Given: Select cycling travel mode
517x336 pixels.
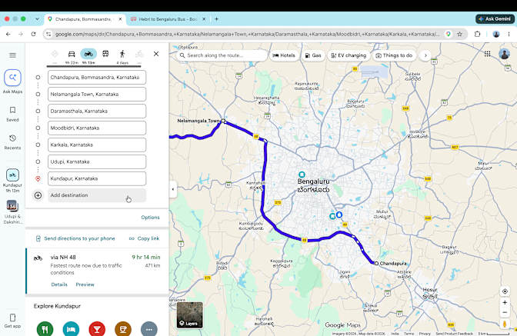Looking at the screenshot, I should point(139,54).
